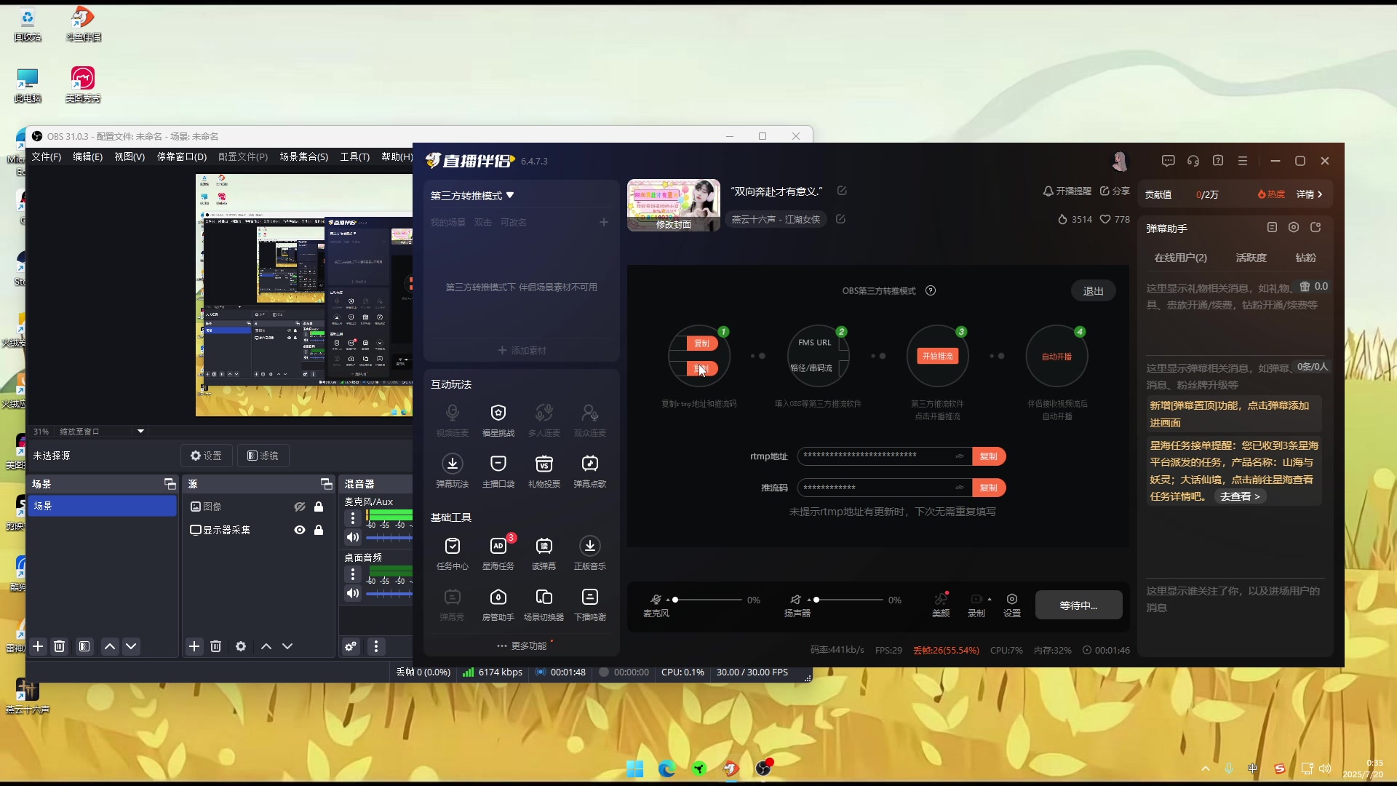This screenshot has width=1397, height=786.
Task: Open 弹幕点歌 tool
Action: pyautogui.click(x=589, y=471)
